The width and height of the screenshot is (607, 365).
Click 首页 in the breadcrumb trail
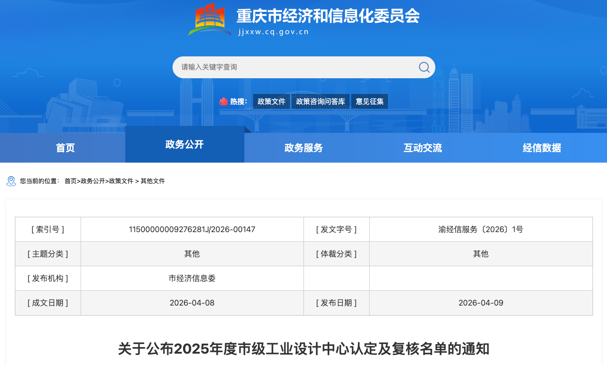pos(71,181)
